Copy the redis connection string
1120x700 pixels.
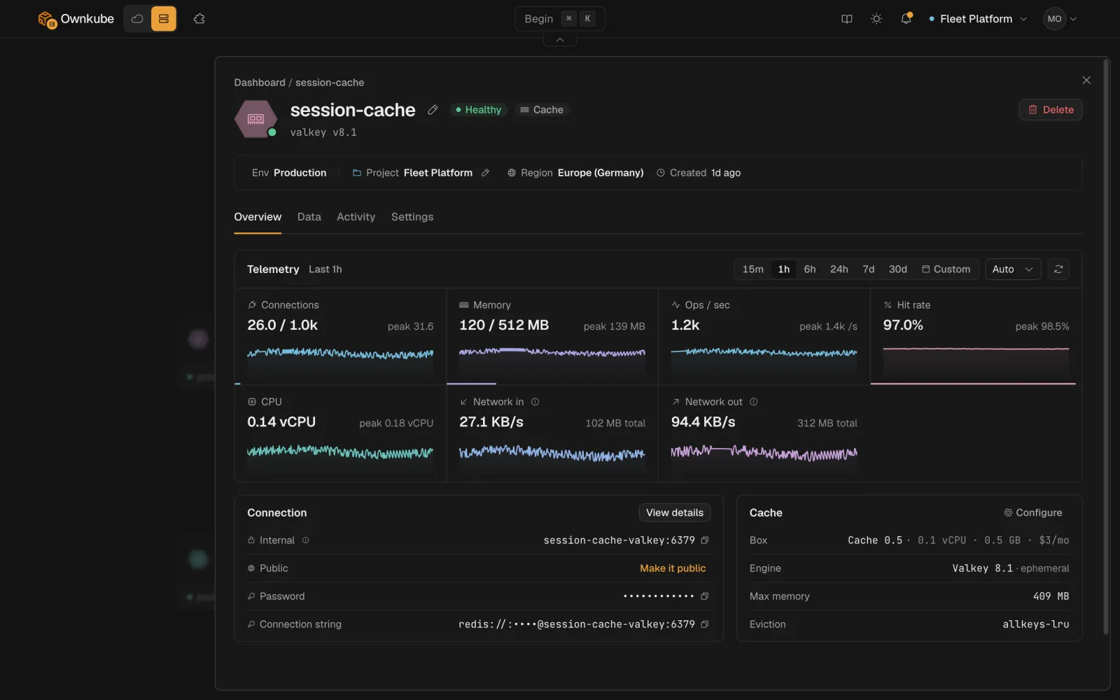pyautogui.click(x=705, y=624)
